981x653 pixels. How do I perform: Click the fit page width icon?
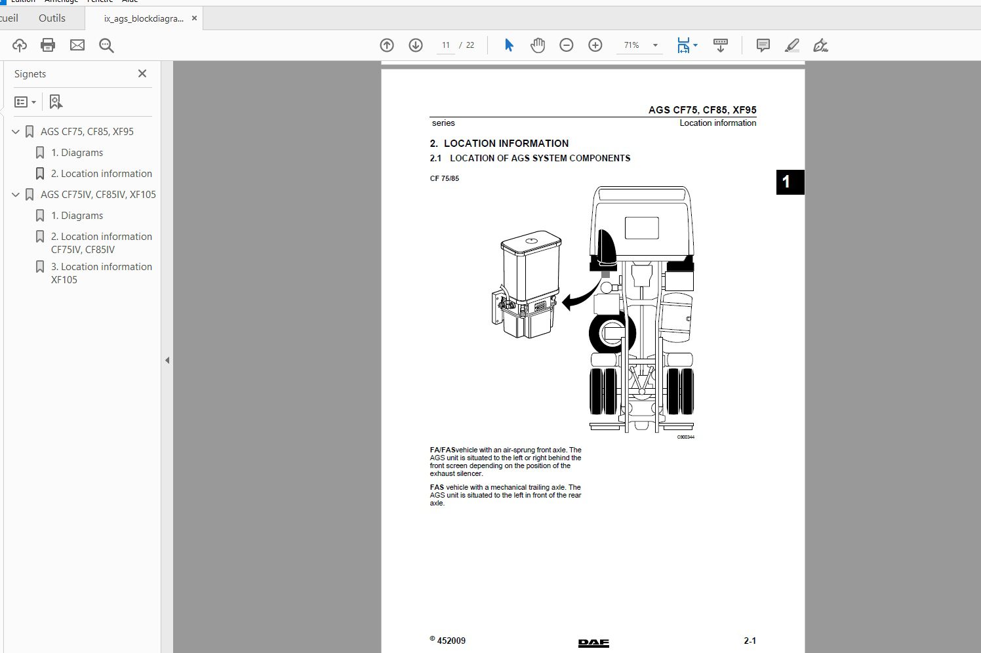pyautogui.click(x=683, y=45)
